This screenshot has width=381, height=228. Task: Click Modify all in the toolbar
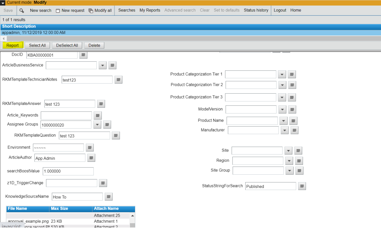click(x=103, y=10)
